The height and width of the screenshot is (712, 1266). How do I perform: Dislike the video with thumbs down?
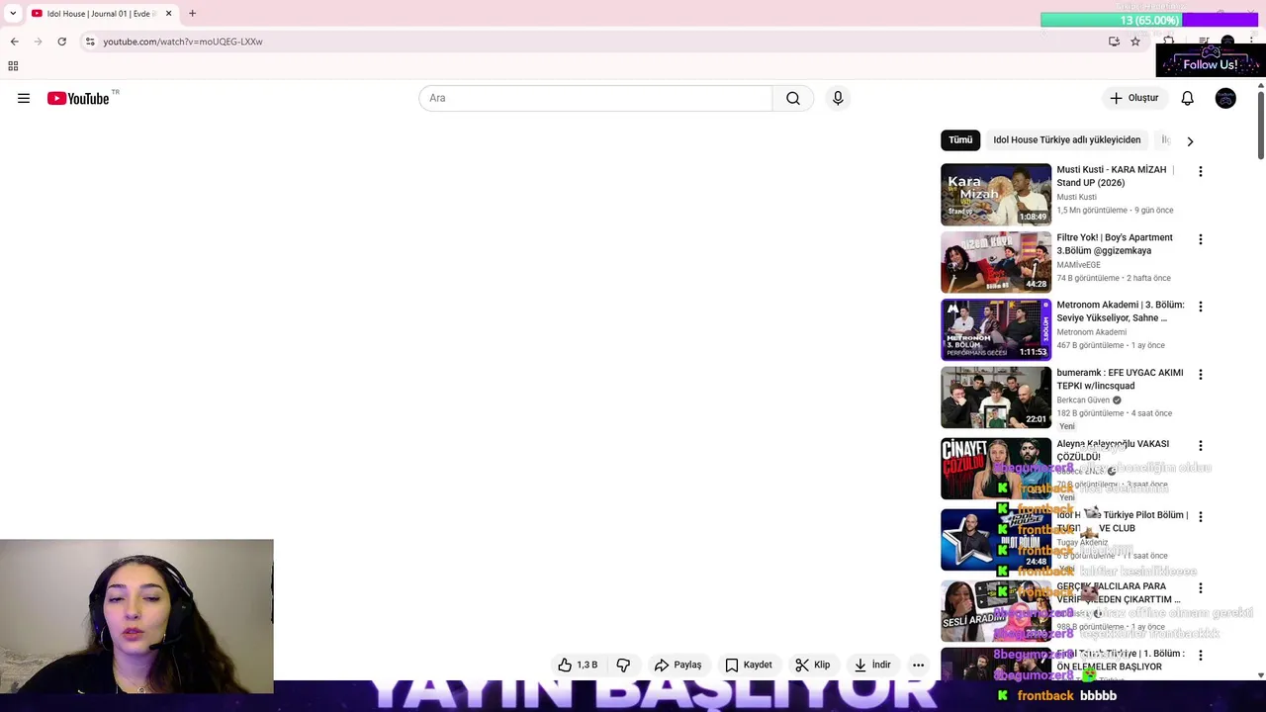623,665
